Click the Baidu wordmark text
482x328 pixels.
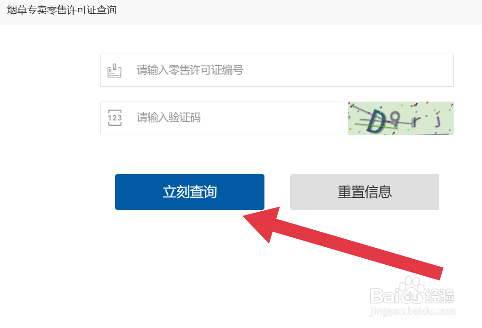397,296
